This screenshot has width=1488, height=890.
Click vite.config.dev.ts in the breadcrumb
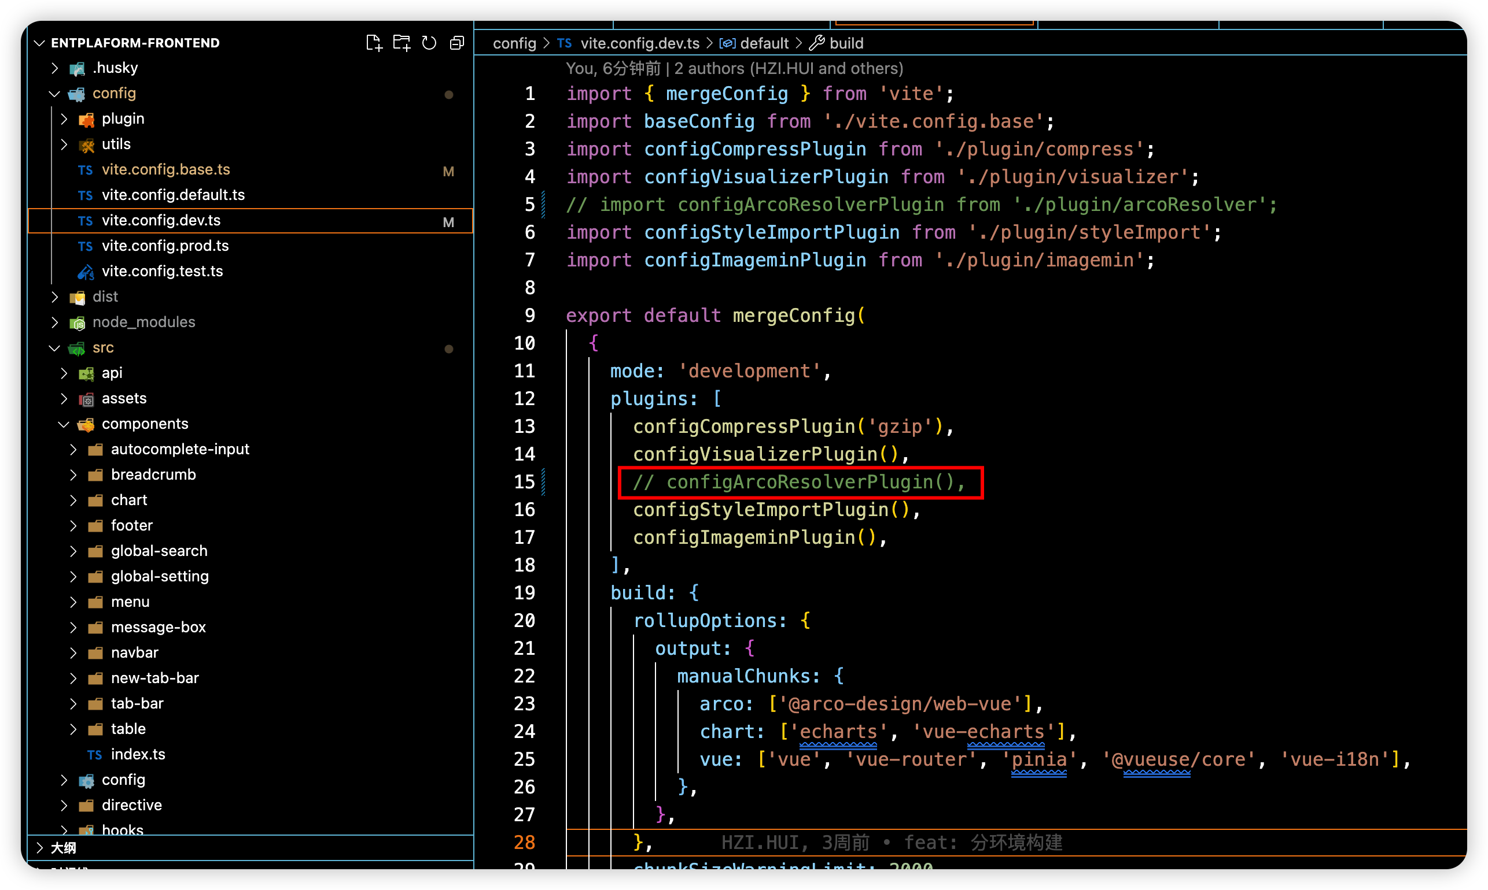[639, 43]
